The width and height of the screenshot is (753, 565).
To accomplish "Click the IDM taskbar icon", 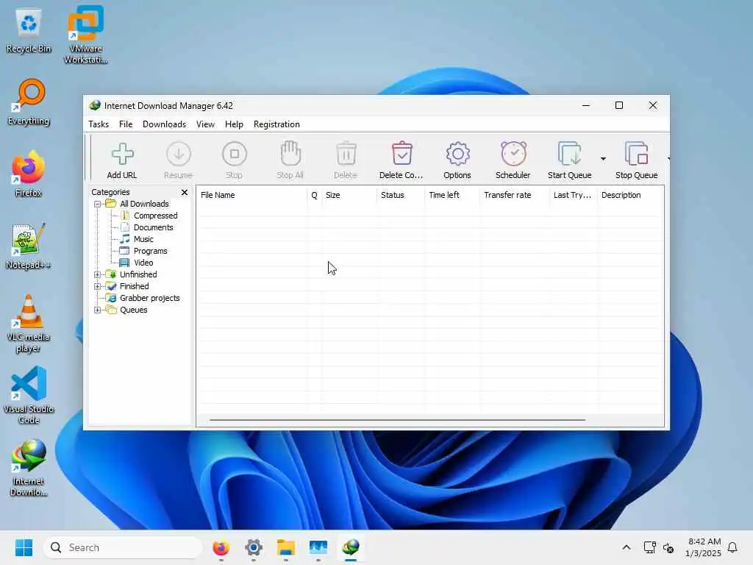I will pyautogui.click(x=351, y=547).
